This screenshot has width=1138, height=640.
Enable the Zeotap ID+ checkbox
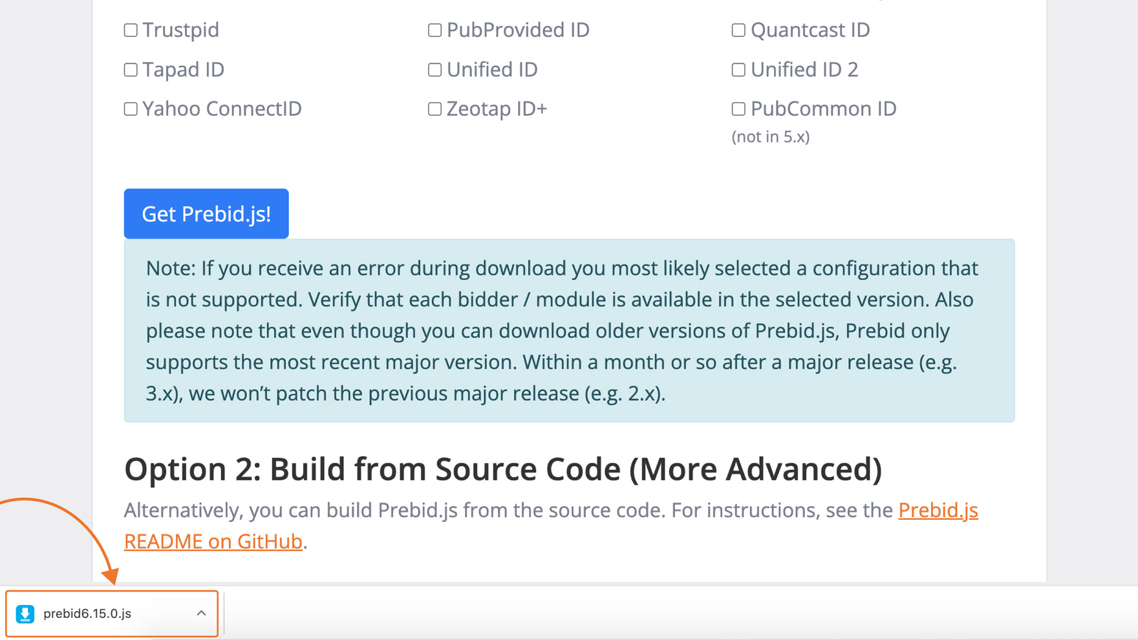point(435,109)
